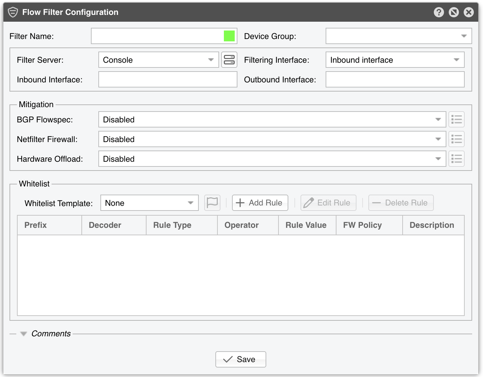The width and height of the screenshot is (483, 377).
Task: Open Hardware Offload options list icon
Action: [457, 159]
